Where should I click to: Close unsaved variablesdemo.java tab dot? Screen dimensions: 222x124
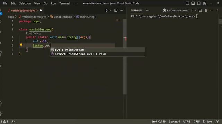[x=41, y=10]
